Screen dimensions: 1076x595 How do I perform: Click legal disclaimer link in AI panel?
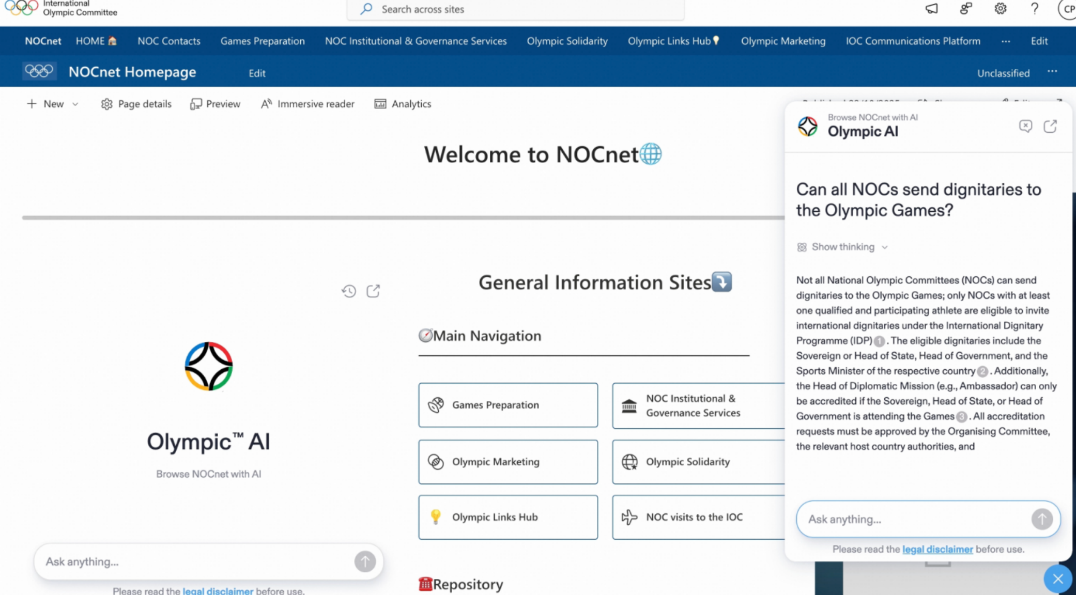click(937, 550)
